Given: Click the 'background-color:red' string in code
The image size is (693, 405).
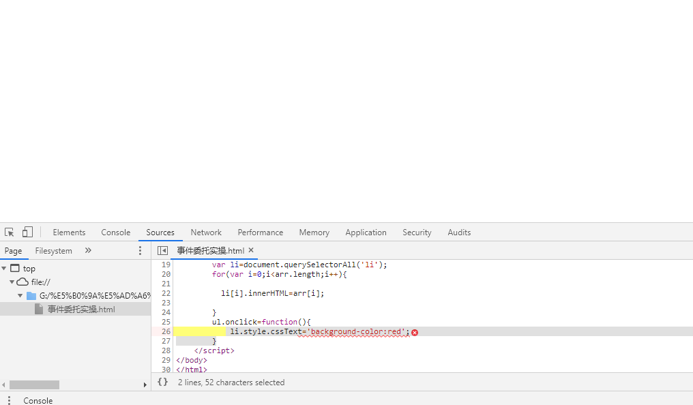Looking at the screenshot, I should (355, 331).
